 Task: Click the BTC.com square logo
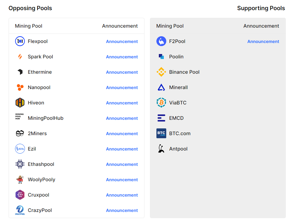(x=161, y=133)
